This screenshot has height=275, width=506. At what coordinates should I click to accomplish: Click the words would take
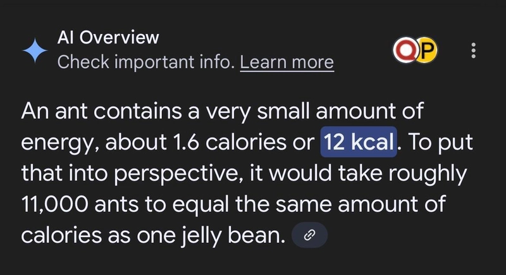[326, 173]
